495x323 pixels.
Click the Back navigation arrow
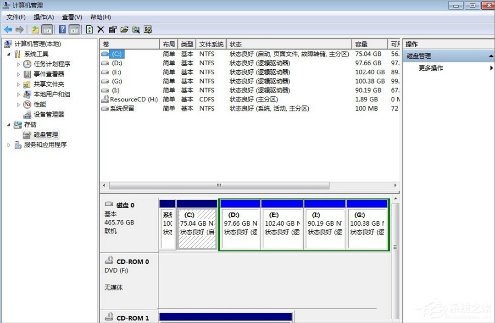8,29
